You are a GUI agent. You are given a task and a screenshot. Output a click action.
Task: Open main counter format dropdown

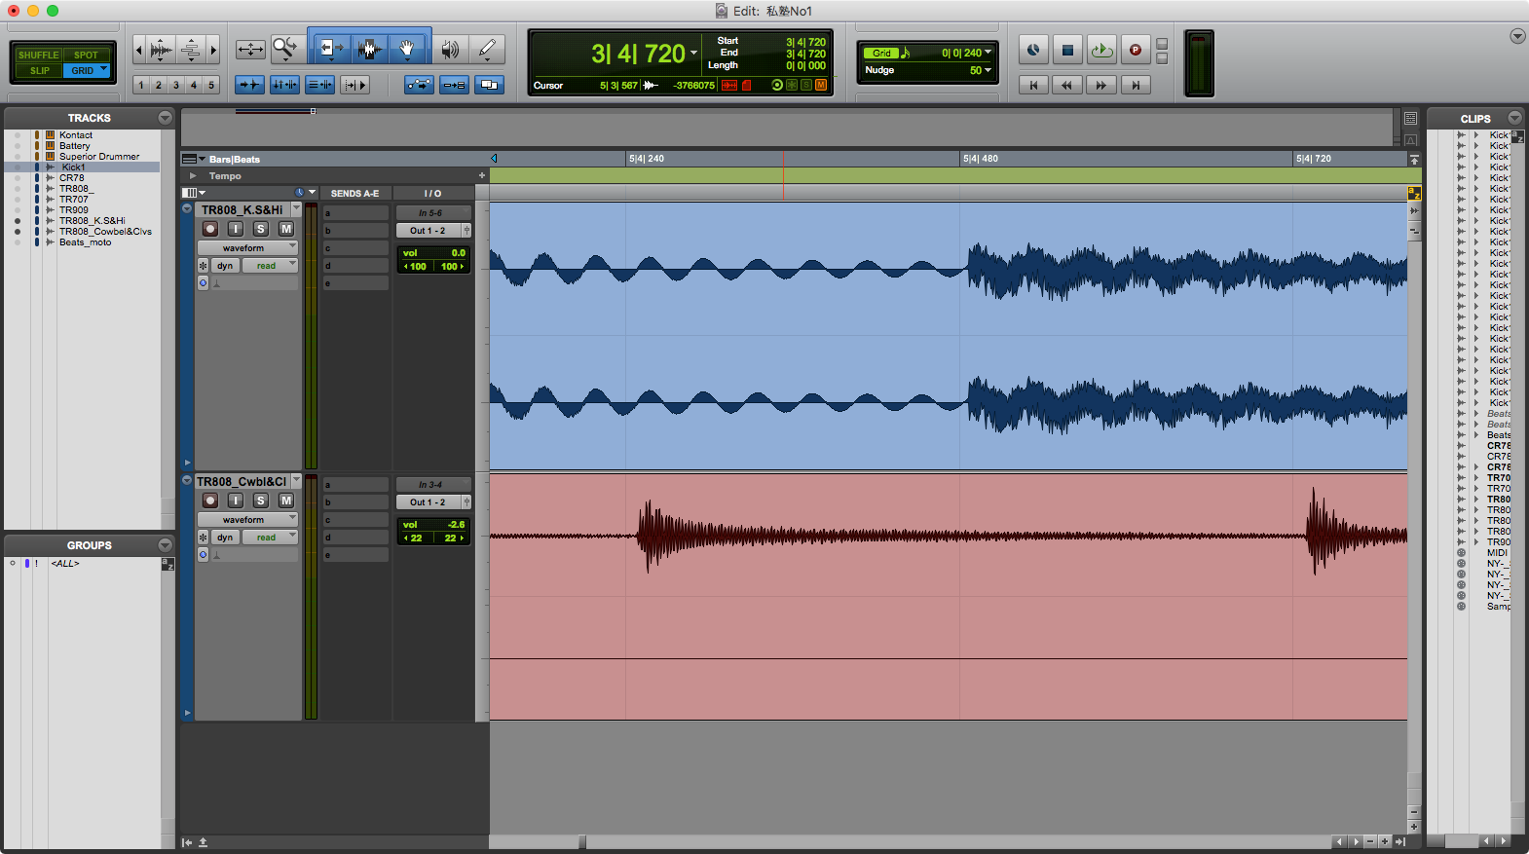pos(693,53)
